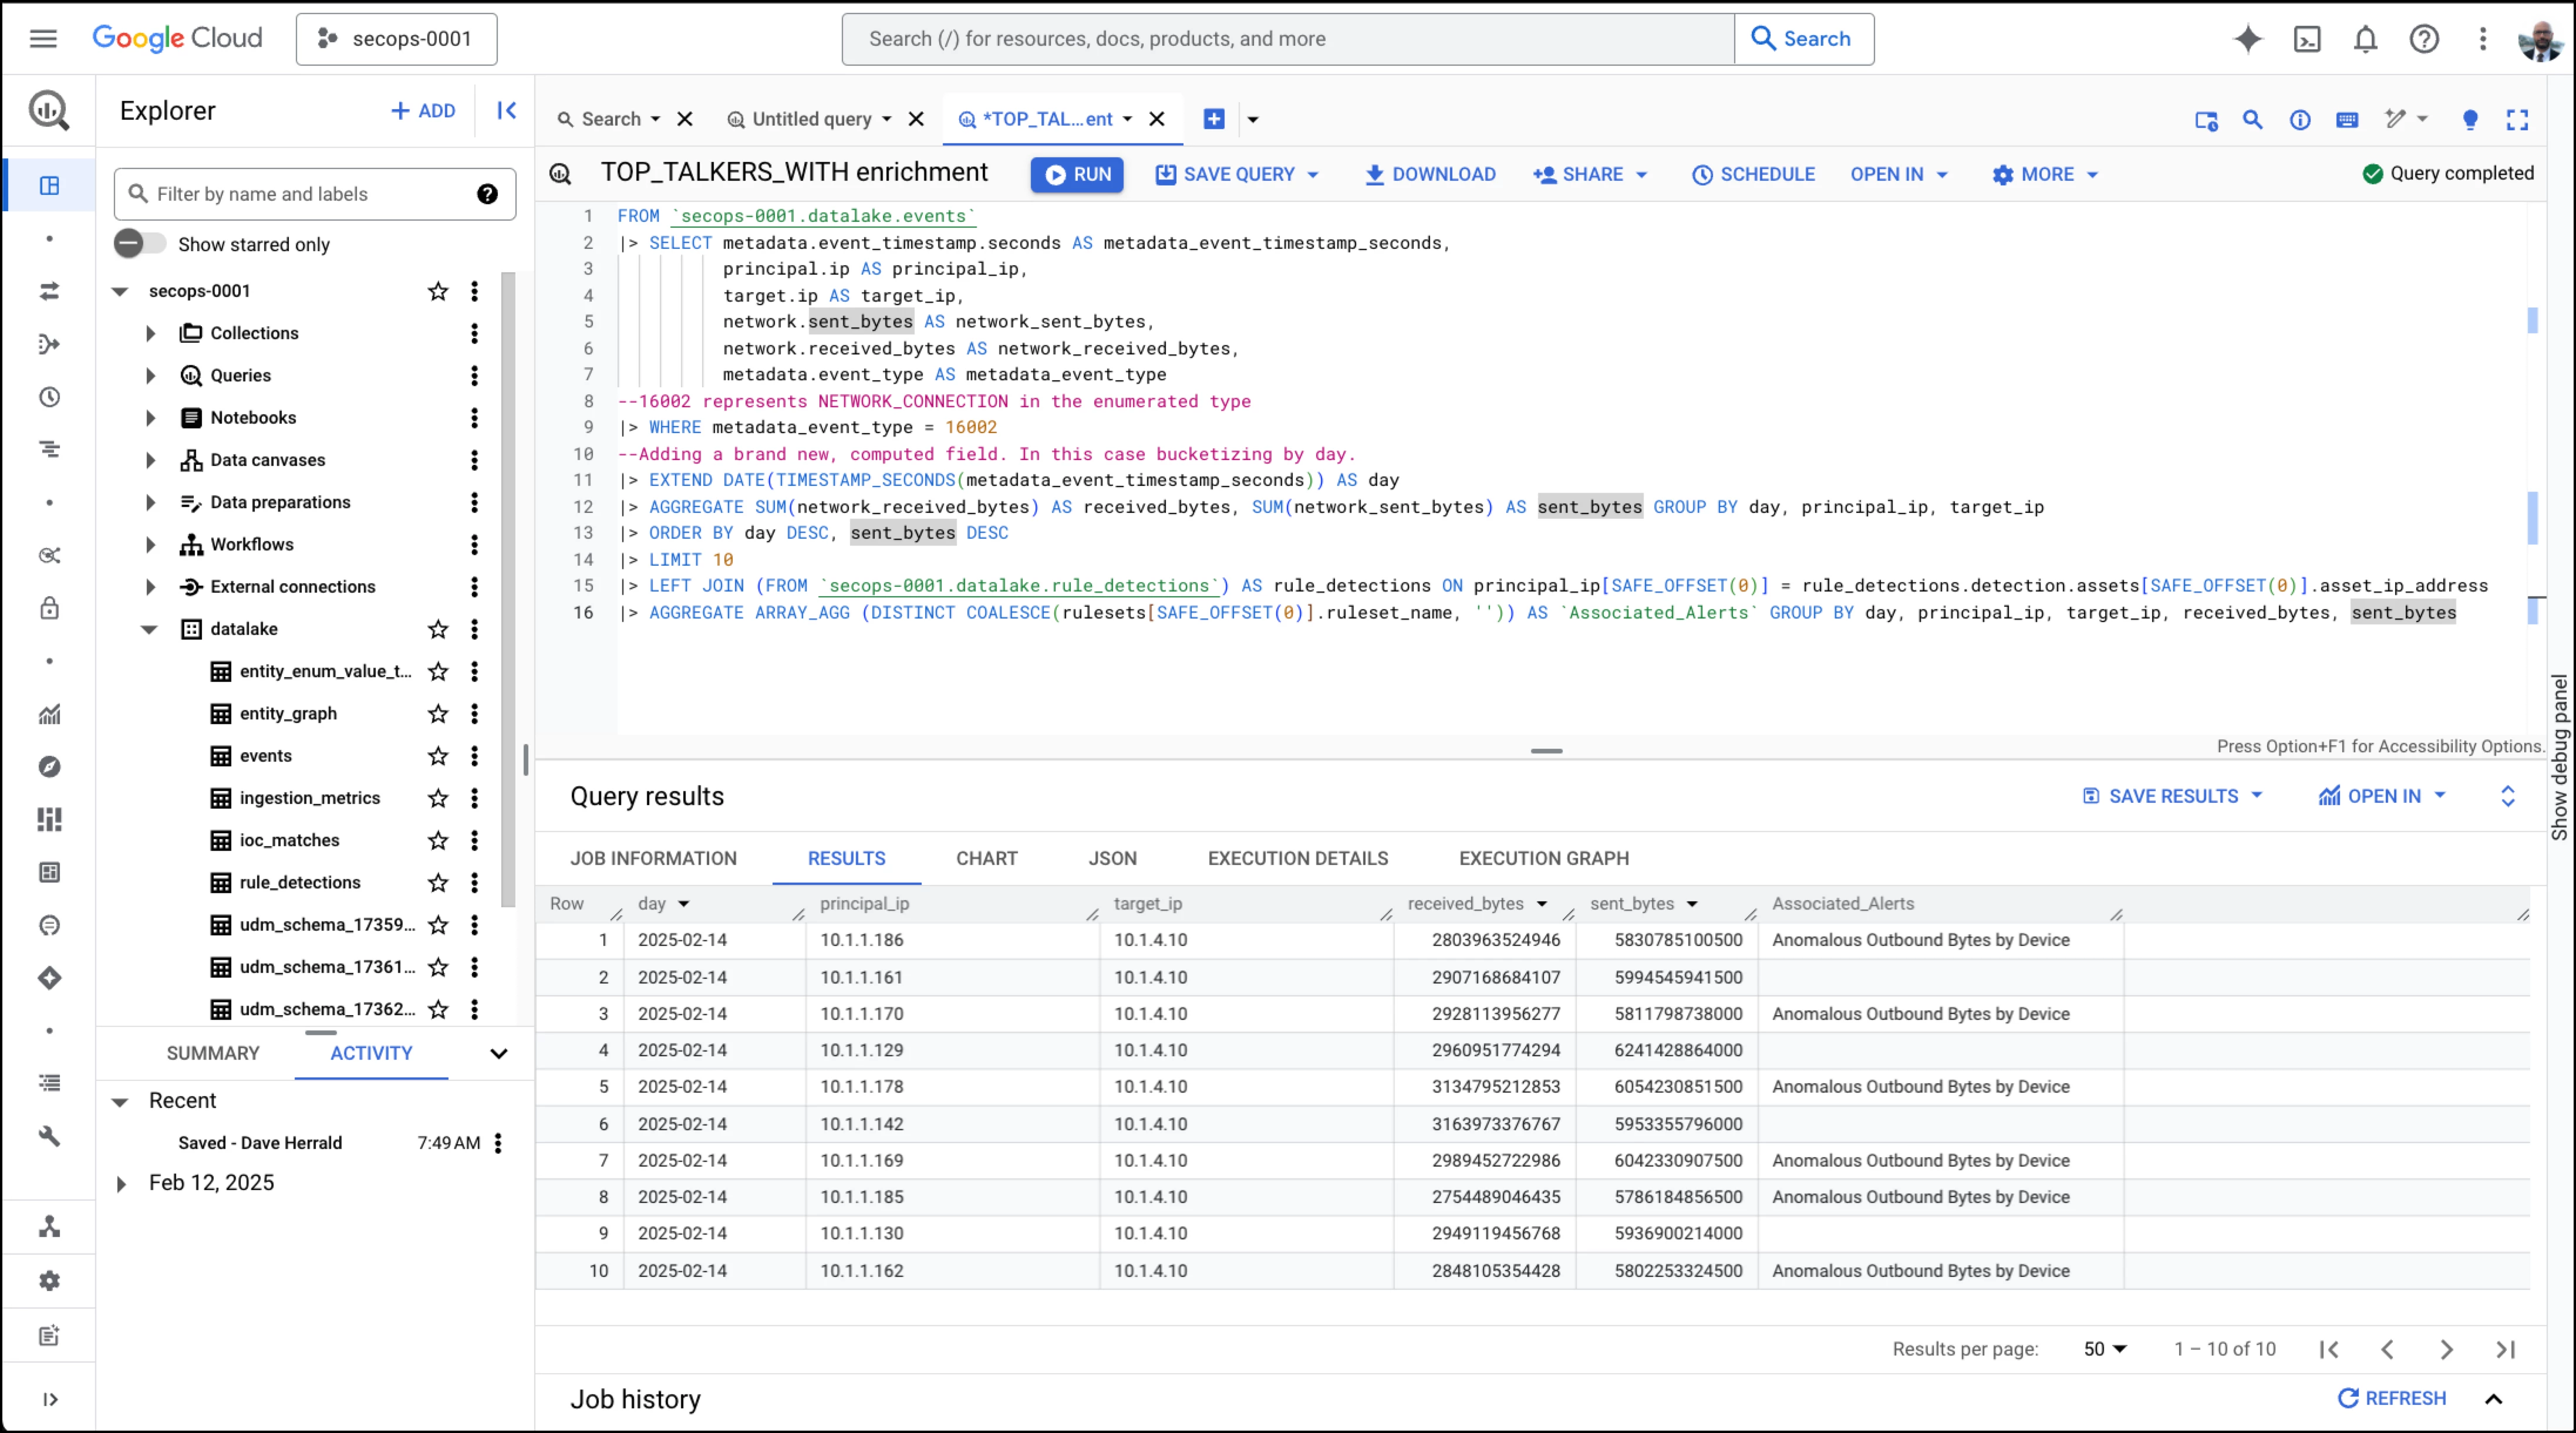2576x1433 pixels.
Task: Click the editor search magnifier icon
Action: click(2252, 120)
